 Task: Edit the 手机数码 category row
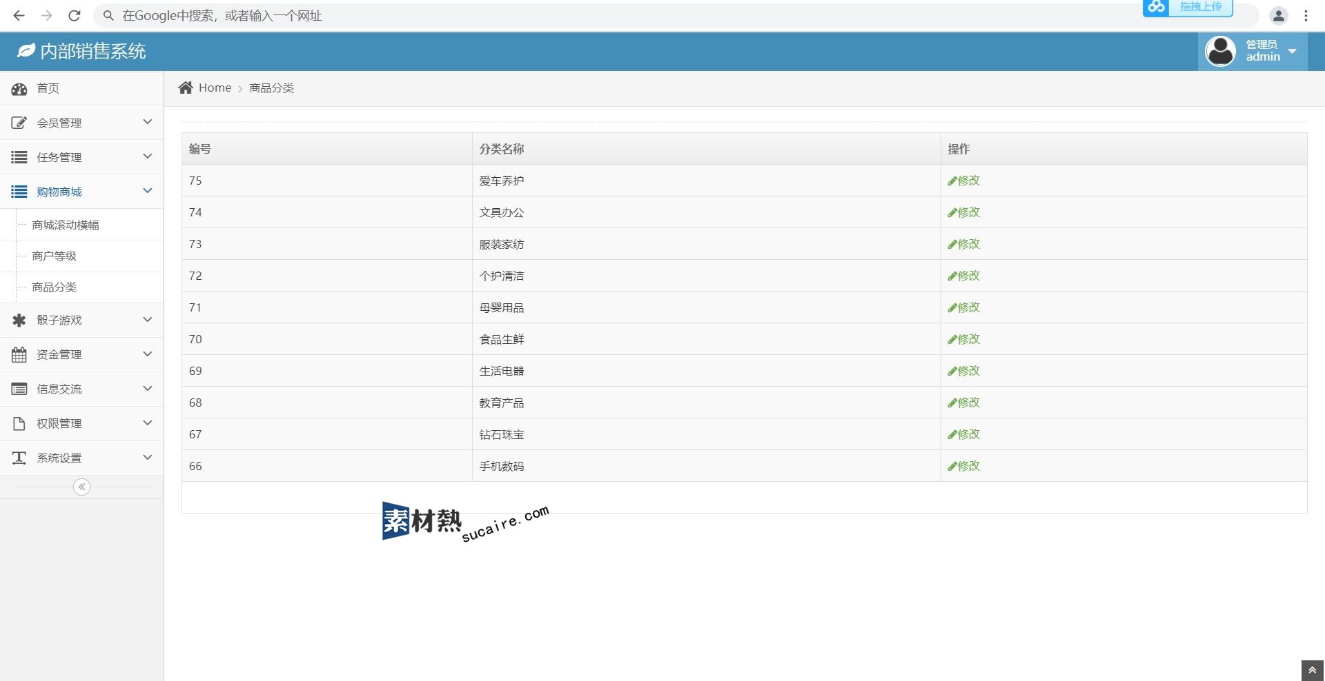point(964,466)
